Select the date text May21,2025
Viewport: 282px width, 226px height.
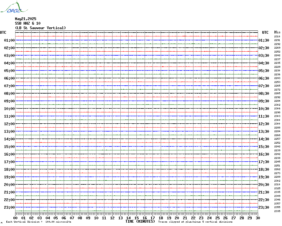point(25,19)
